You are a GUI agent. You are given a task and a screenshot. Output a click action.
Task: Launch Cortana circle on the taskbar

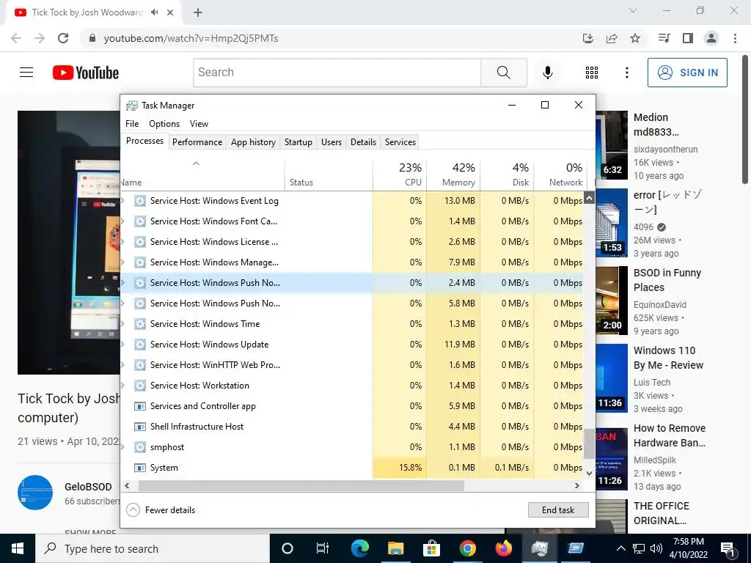click(x=287, y=548)
